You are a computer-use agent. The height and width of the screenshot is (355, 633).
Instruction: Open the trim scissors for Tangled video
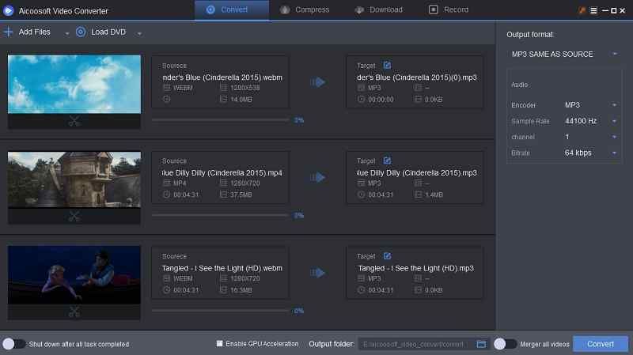(74, 312)
